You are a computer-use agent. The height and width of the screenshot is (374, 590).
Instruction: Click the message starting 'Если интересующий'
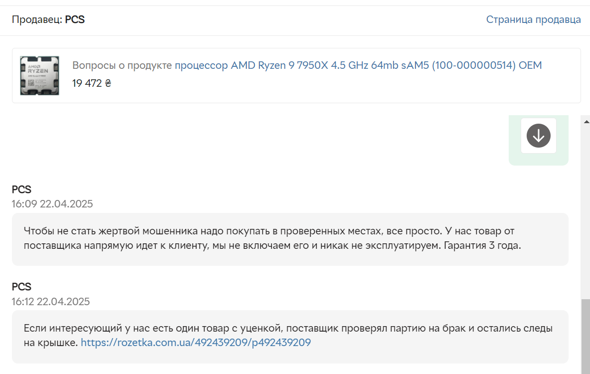(x=290, y=337)
